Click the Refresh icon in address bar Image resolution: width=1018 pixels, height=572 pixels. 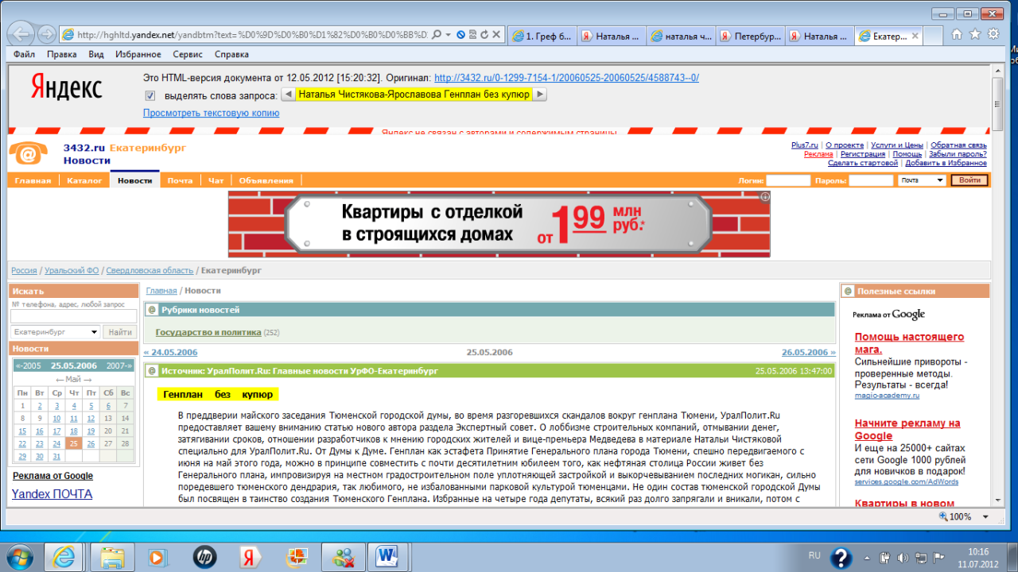point(484,35)
